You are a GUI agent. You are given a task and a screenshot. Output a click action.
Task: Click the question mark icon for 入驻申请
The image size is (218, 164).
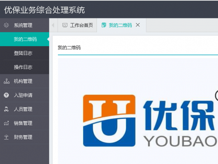point(6,95)
